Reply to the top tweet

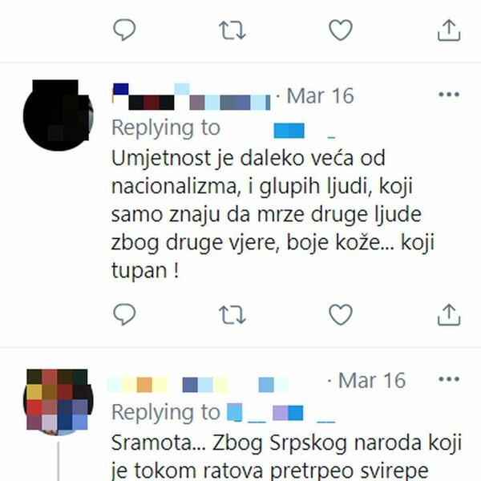(x=124, y=30)
